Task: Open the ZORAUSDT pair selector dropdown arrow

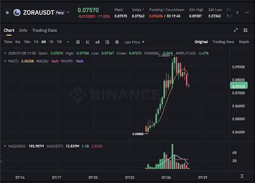Action: point(68,12)
